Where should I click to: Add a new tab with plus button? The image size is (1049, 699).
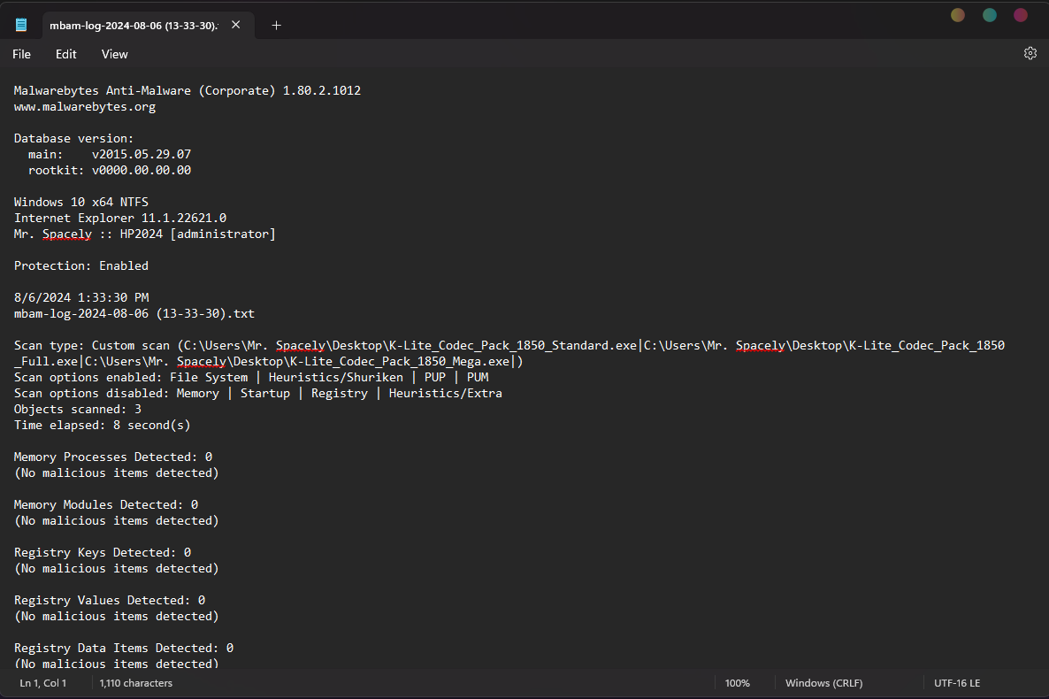(x=276, y=26)
